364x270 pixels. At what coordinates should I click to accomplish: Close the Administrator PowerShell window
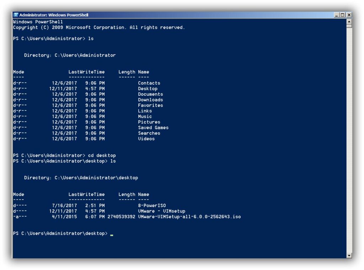349,15
